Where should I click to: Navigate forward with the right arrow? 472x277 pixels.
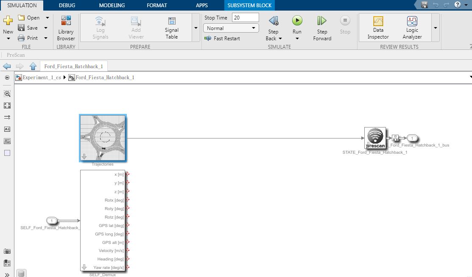[x=20, y=66]
